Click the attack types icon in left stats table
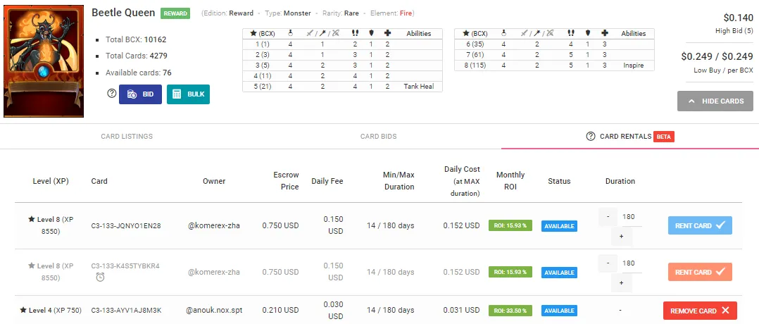 [322, 33]
